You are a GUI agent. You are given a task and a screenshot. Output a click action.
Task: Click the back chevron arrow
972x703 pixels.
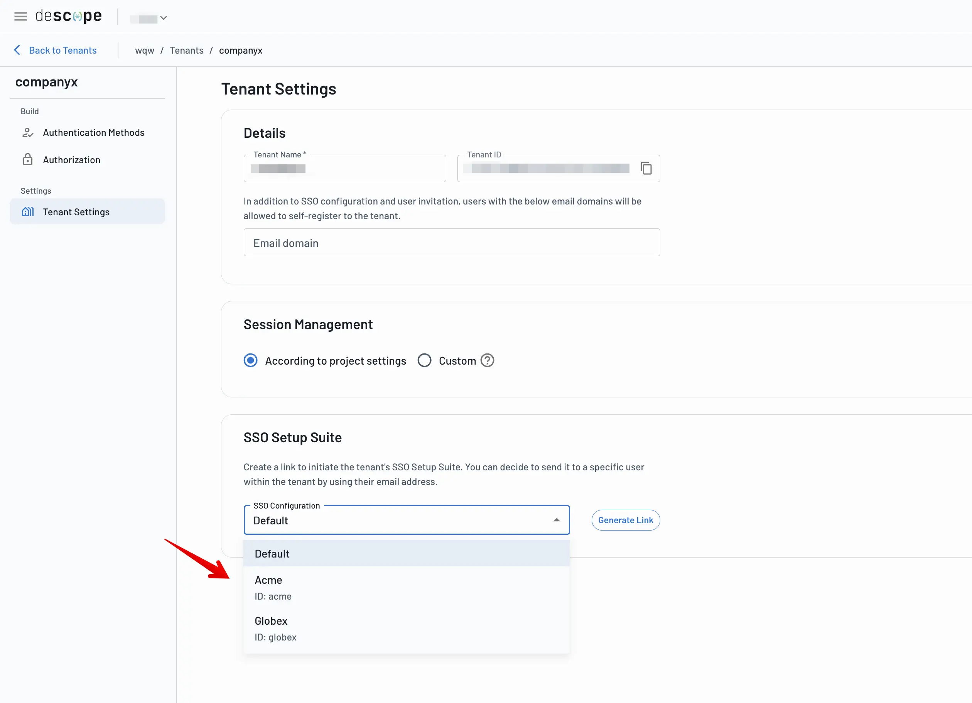pyautogui.click(x=16, y=50)
